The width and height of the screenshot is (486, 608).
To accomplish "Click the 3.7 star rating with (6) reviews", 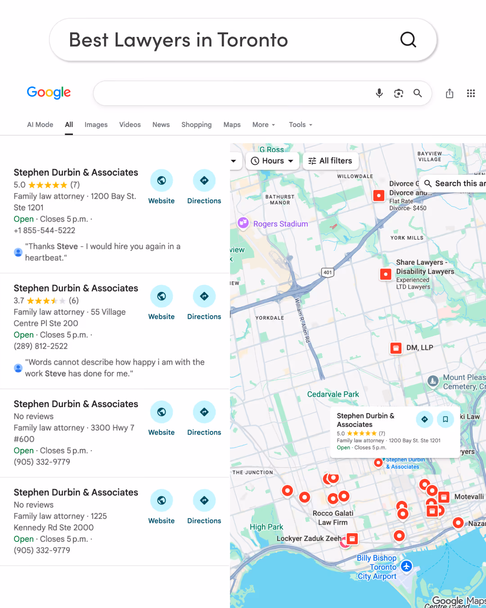I will [46, 301].
